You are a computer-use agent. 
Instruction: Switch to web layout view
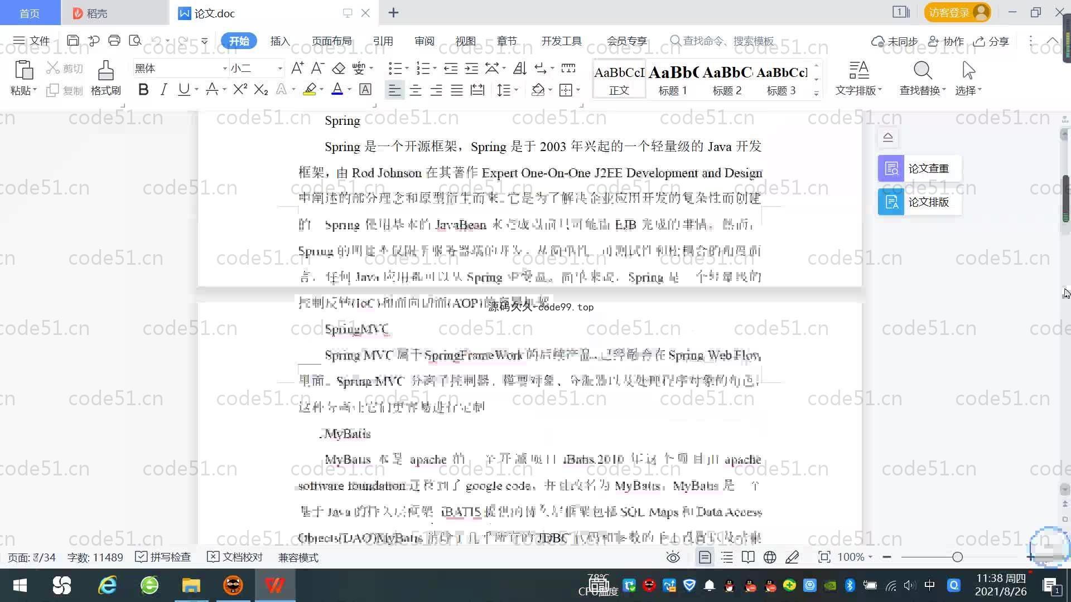point(770,557)
